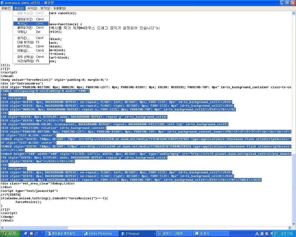
Task: Choose 시간/날짜(D) menu entry
Action: [31, 61]
